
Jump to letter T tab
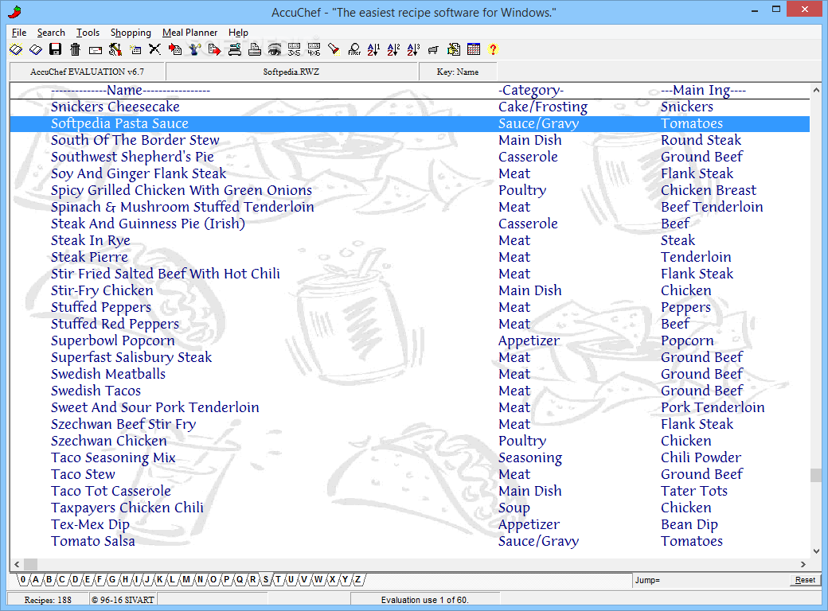(x=279, y=579)
